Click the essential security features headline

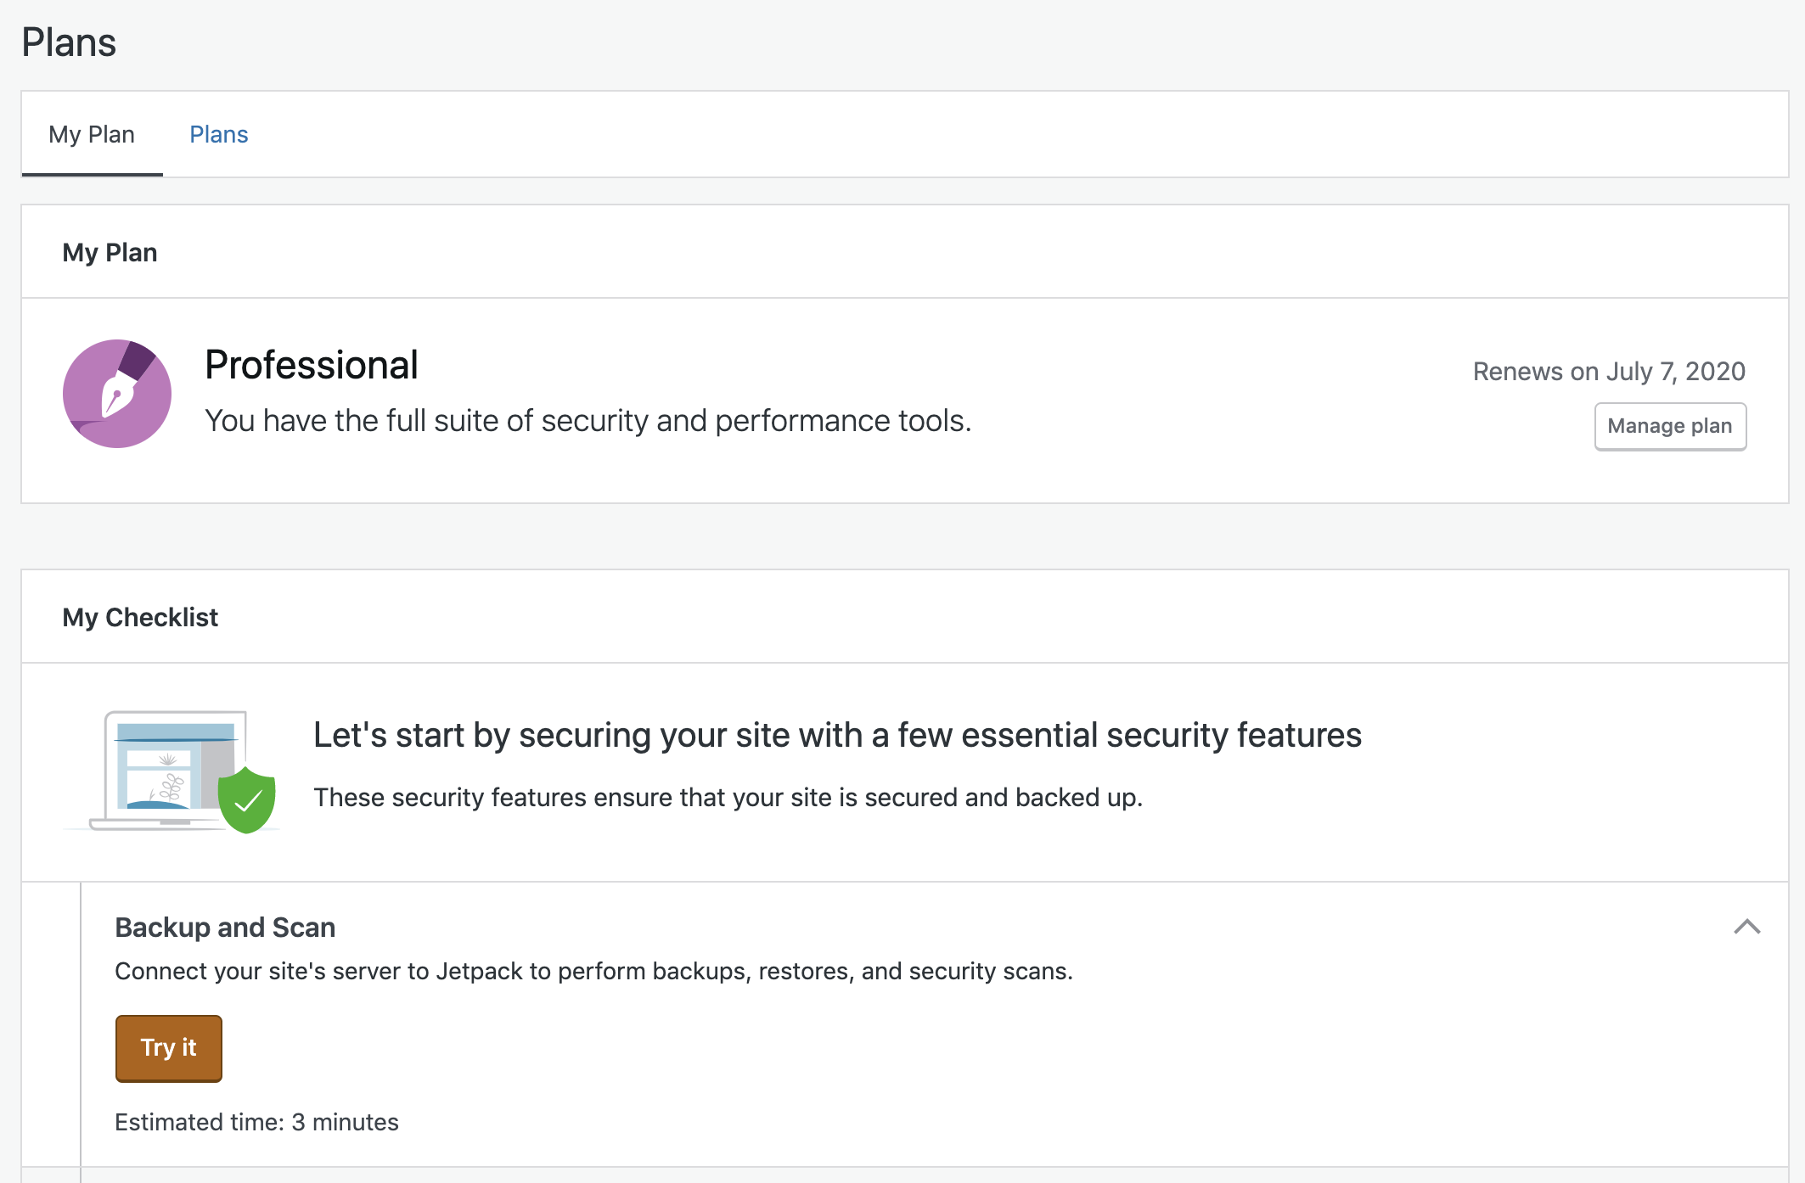click(837, 735)
